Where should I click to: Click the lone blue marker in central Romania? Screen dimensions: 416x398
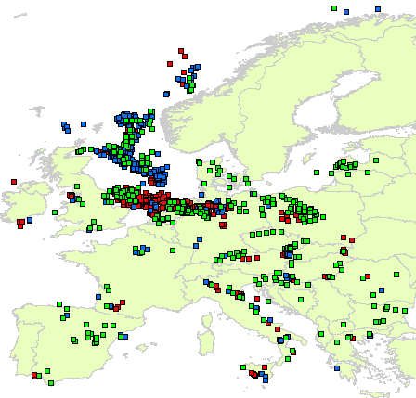coord(382,290)
